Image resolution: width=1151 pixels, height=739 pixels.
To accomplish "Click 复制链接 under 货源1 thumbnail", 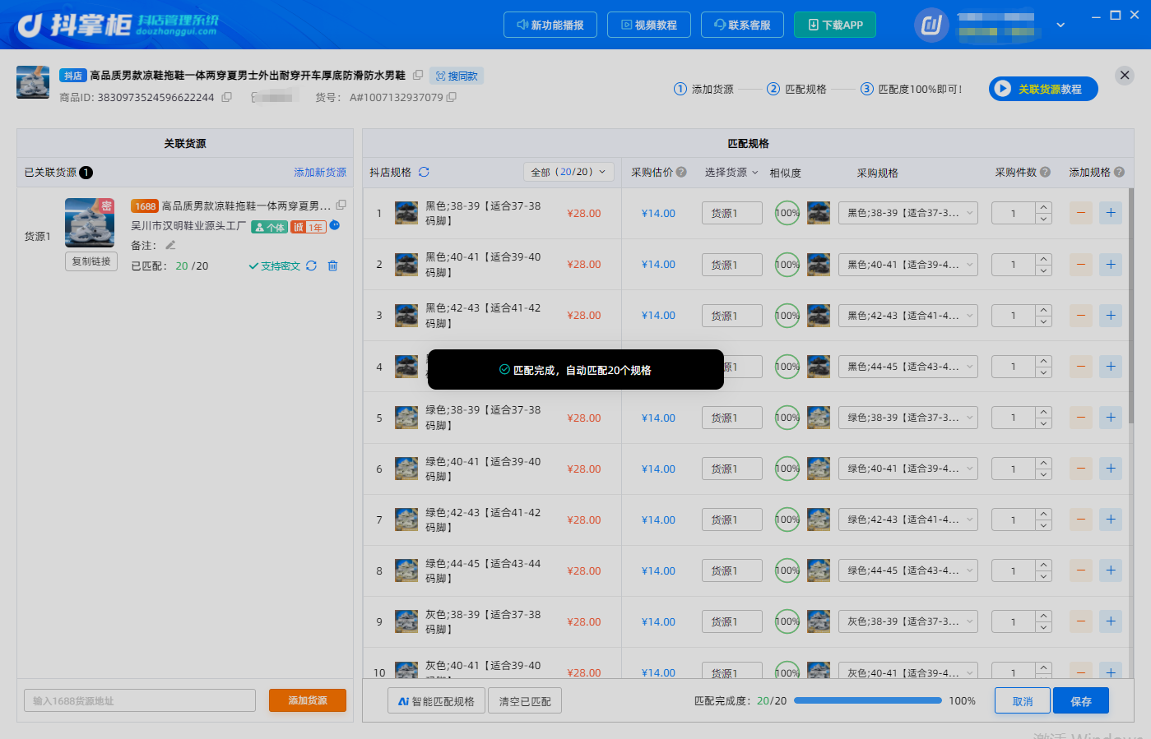I will [x=91, y=261].
